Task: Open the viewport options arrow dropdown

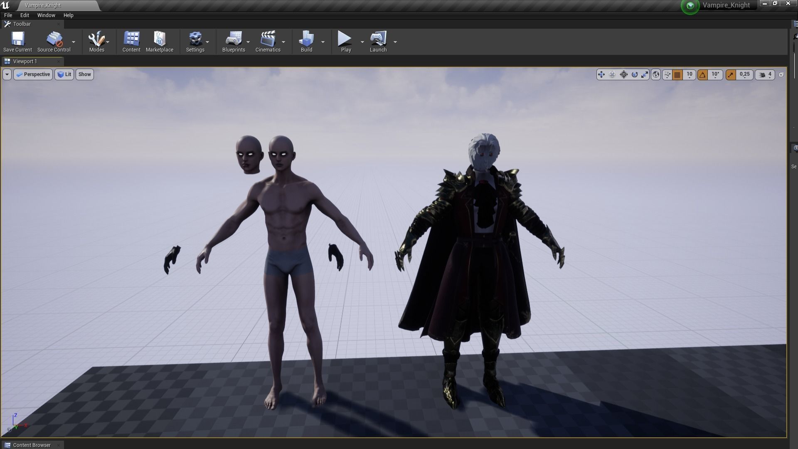Action: tap(7, 74)
